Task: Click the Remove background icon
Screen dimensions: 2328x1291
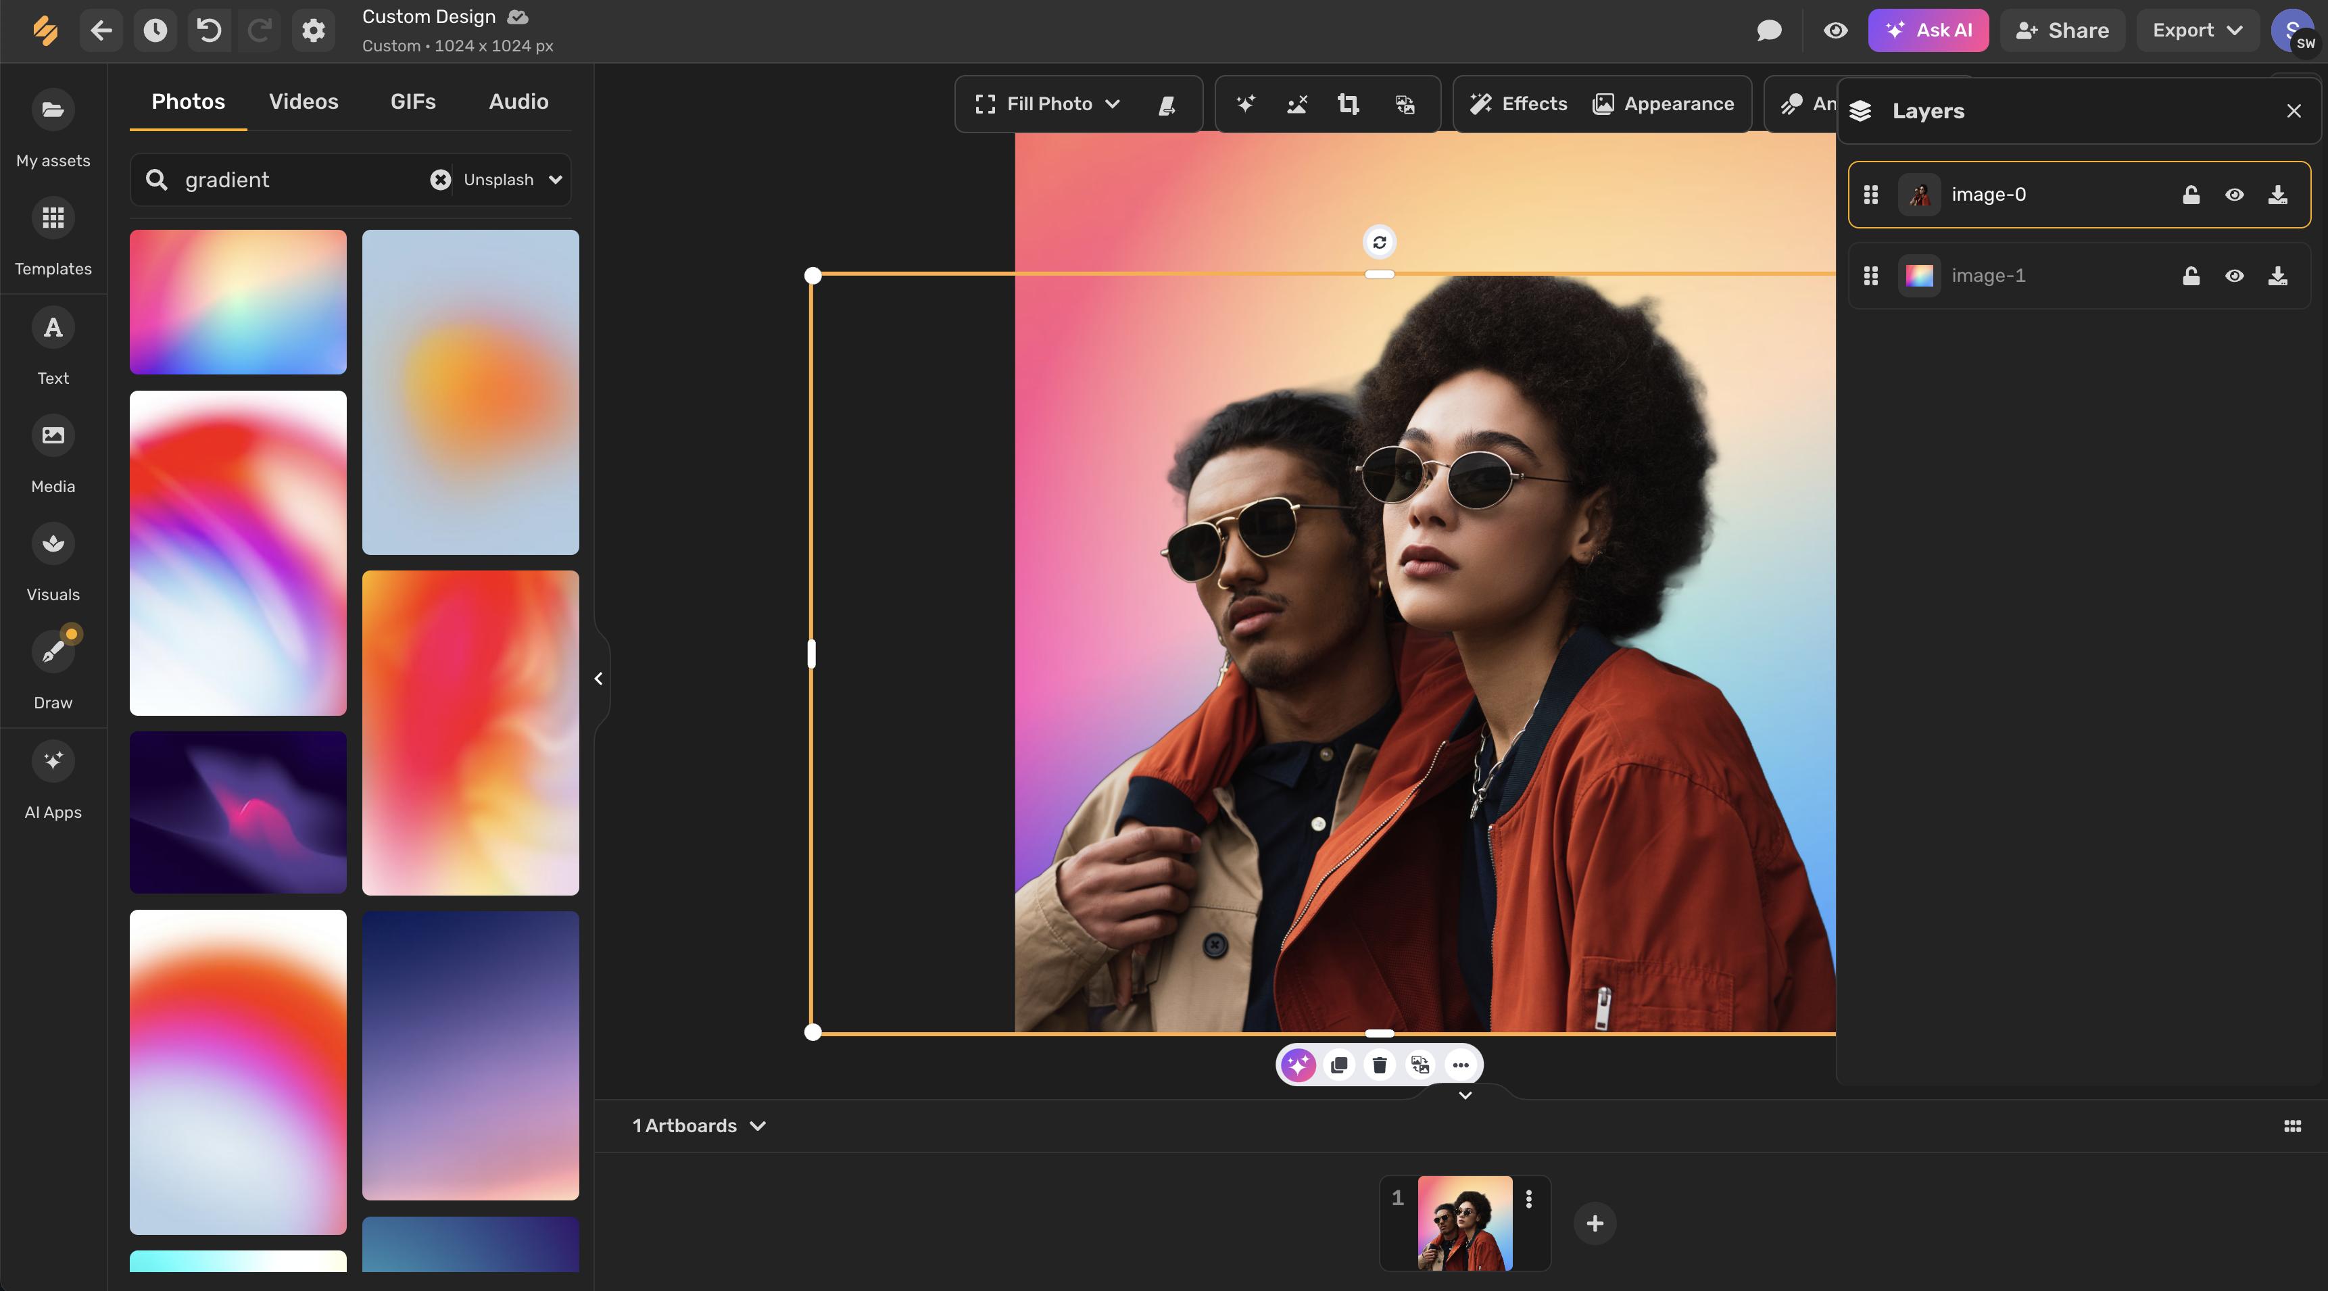Action: 1296,104
